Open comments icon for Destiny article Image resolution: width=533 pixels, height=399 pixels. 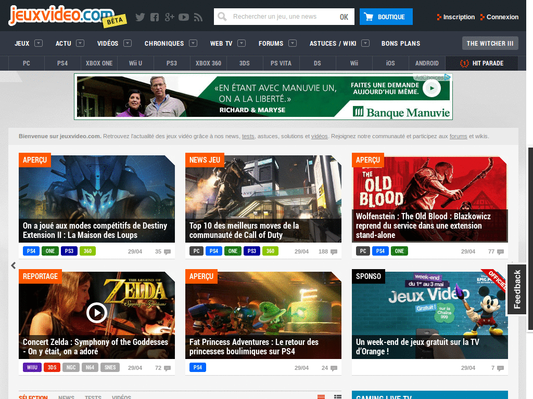pyautogui.click(x=167, y=252)
